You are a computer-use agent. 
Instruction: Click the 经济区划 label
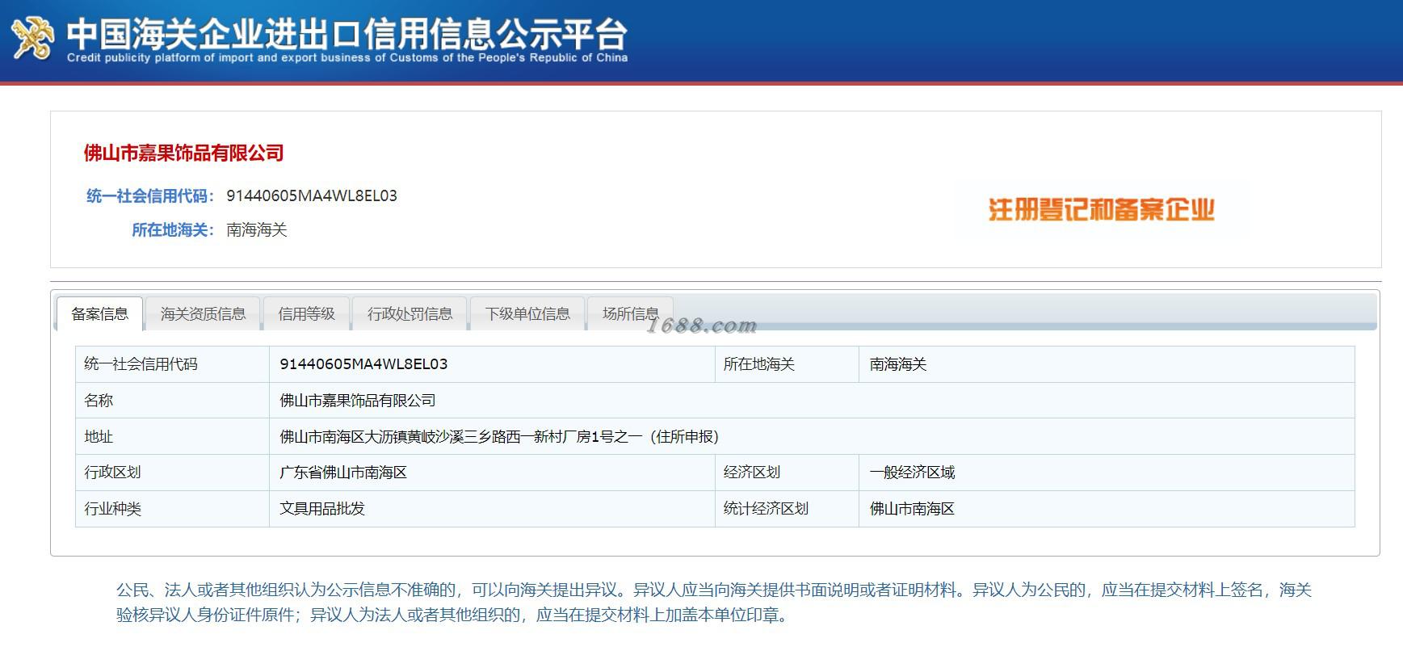point(751,472)
